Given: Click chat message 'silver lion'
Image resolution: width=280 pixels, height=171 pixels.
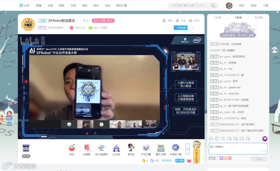Looking at the screenshot, I should (234, 94).
